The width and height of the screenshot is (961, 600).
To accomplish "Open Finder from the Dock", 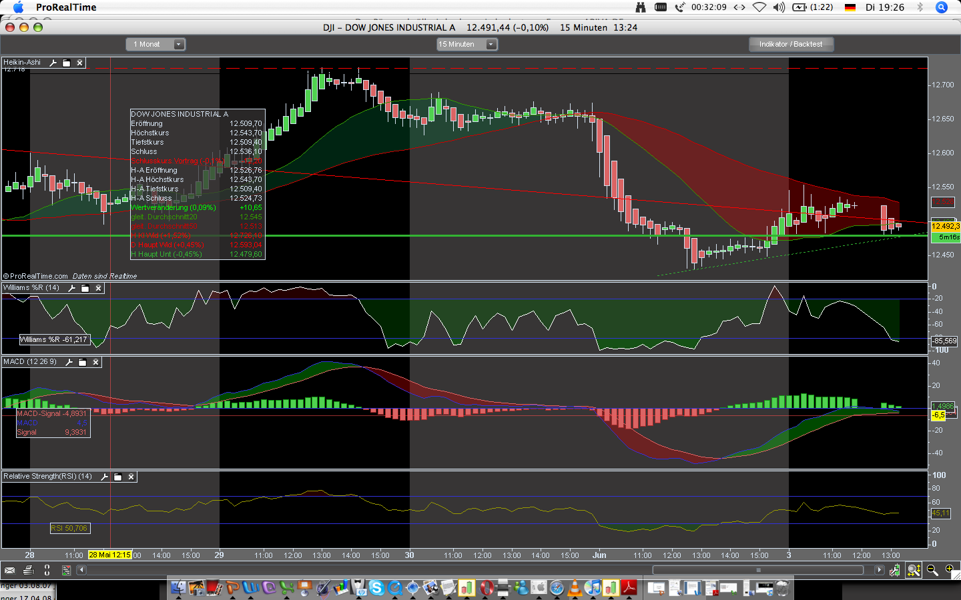I will point(178,588).
